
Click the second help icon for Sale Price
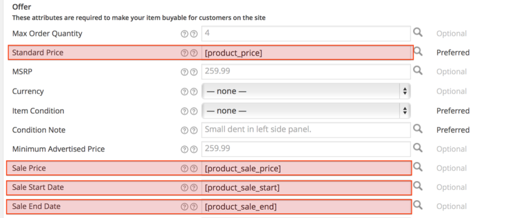tap(193, 168)
